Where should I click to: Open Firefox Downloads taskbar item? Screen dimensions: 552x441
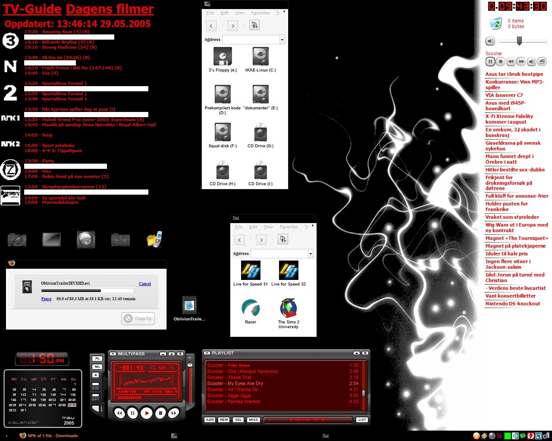49,435
